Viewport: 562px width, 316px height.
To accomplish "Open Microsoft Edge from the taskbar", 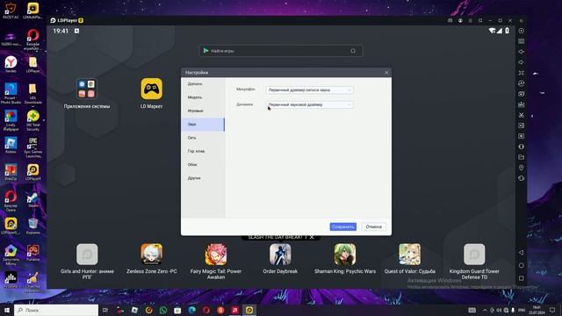I will (191, 310).
